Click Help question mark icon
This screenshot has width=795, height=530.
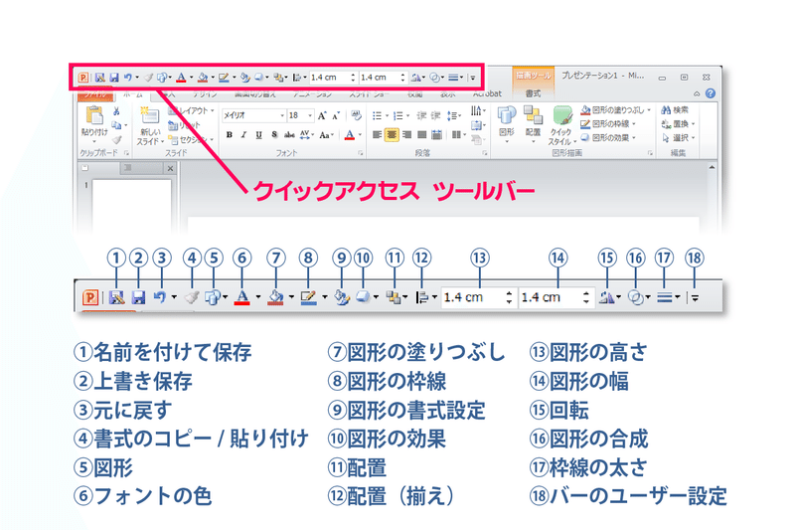pos(711,93)
